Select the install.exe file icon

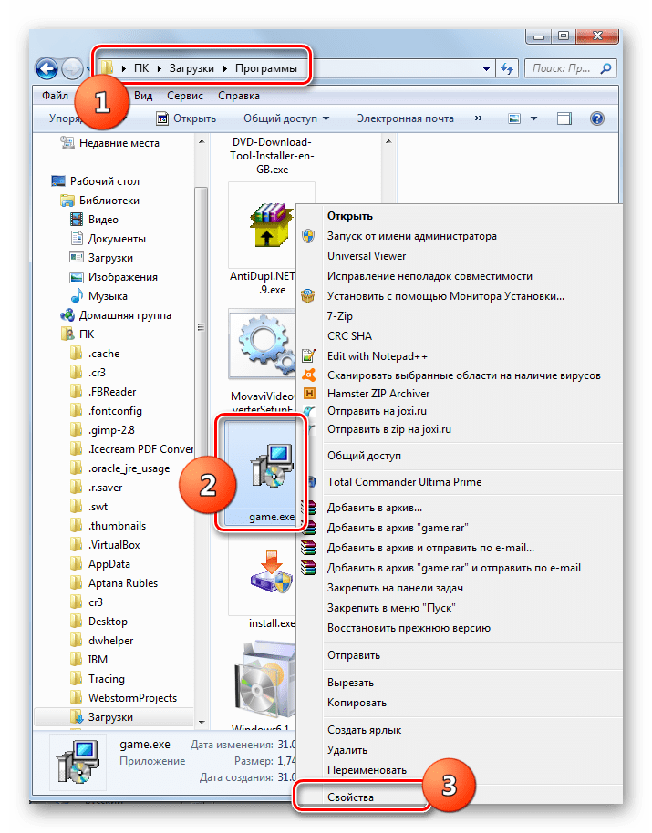[272, 572]
